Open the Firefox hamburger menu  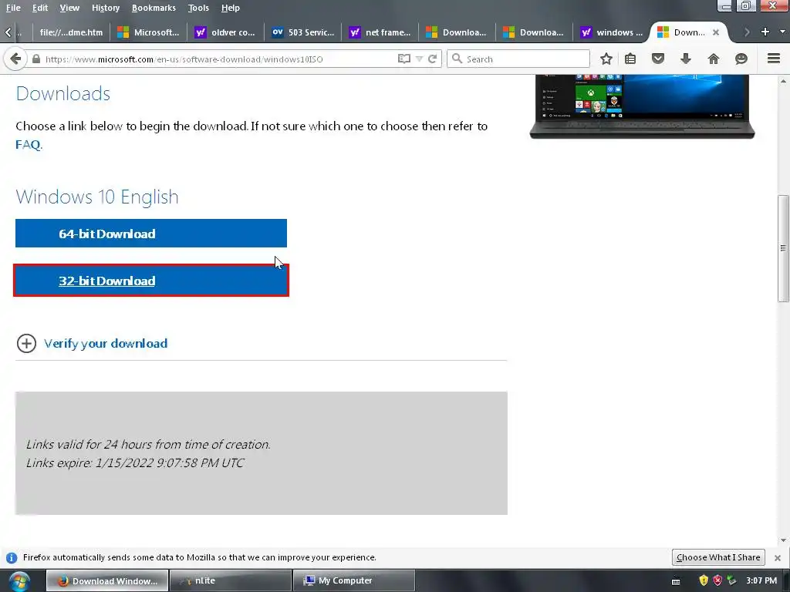point(774,59)
